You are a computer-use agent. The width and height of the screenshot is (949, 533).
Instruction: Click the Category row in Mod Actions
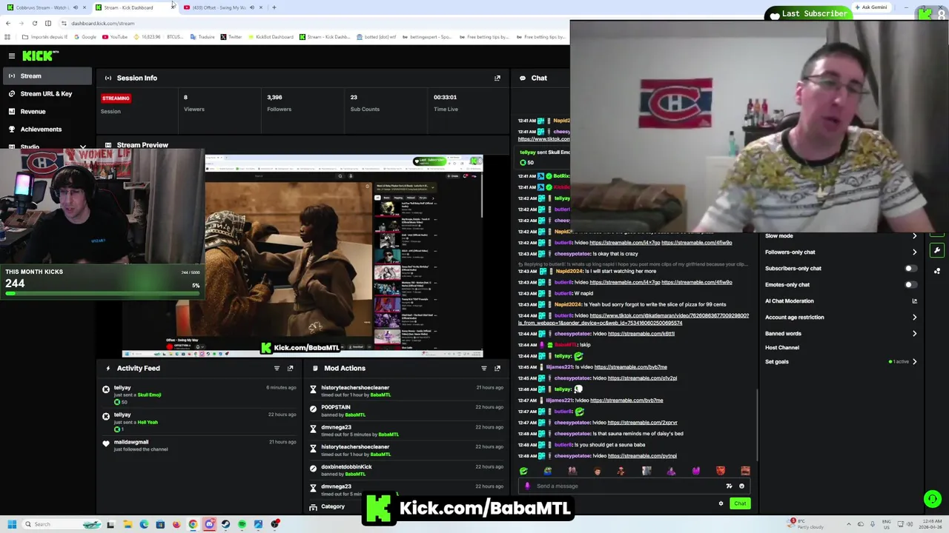333,507
